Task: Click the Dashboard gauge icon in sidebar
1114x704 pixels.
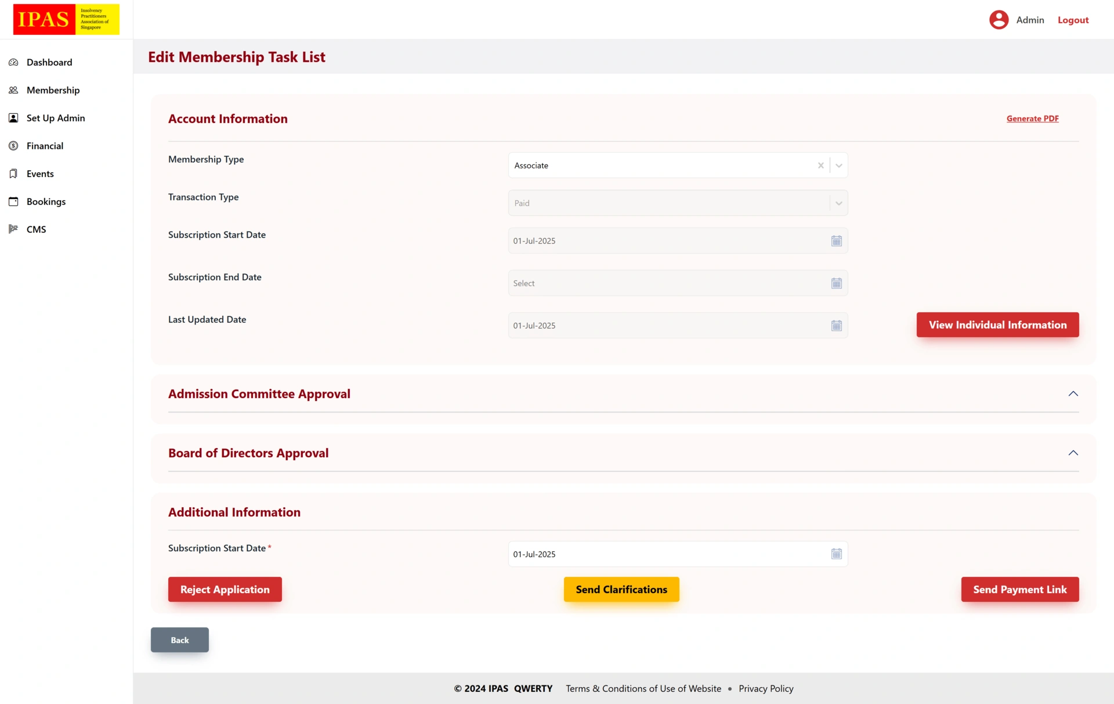Action: (x=13, y=62)
